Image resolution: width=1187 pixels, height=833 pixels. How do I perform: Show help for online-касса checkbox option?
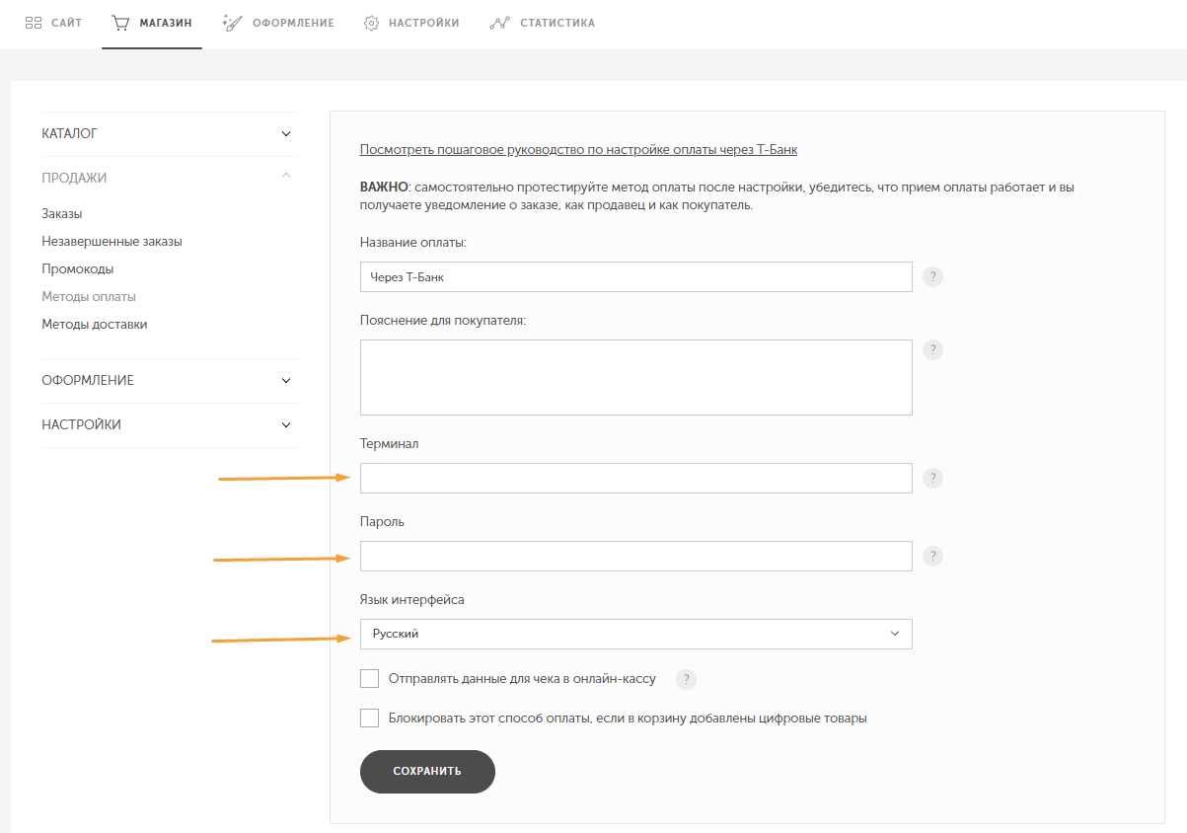(686, 679)
